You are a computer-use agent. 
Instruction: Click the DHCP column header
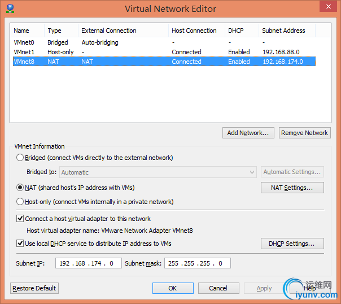(x=242, y=31)
